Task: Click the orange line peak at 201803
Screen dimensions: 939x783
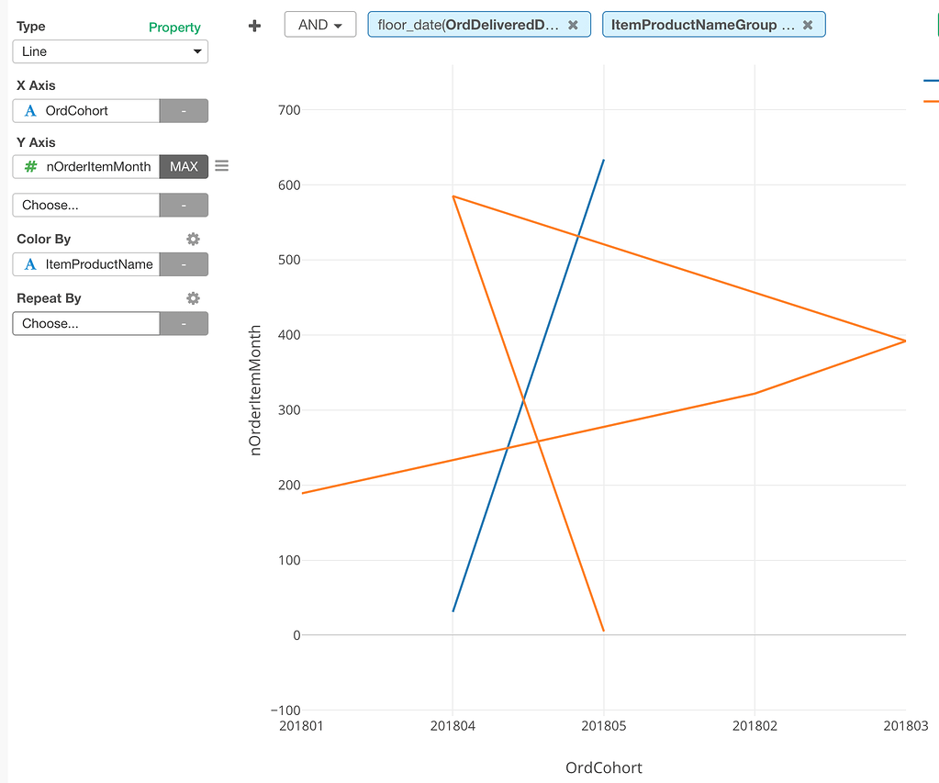Action: pyautogui.click(x=905, y=341)
